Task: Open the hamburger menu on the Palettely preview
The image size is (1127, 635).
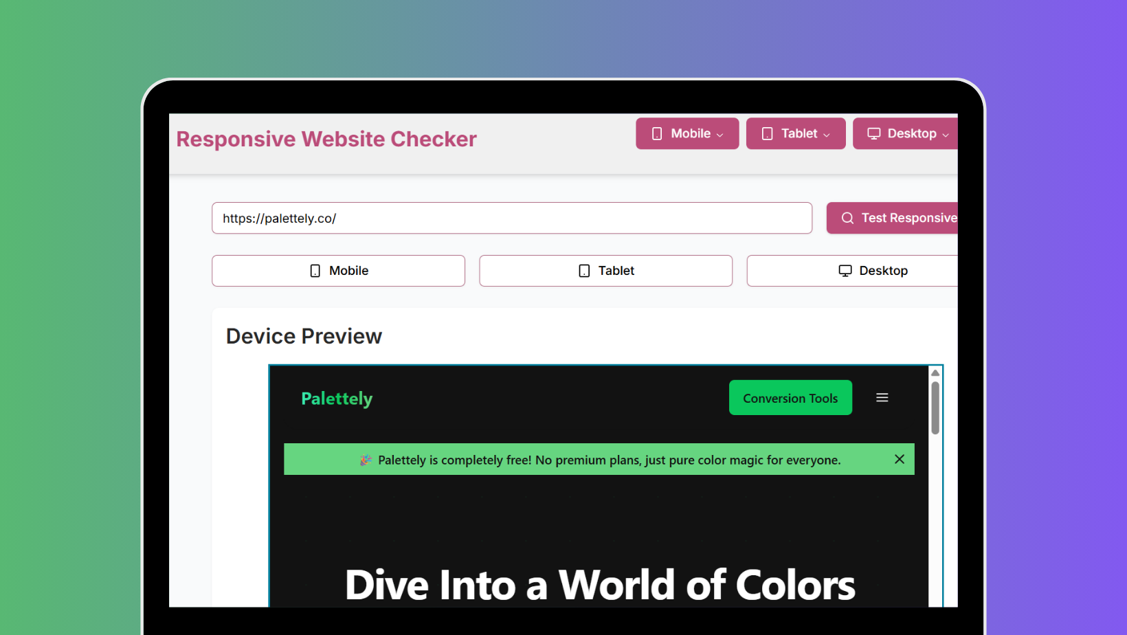Action: coord(882,397)
